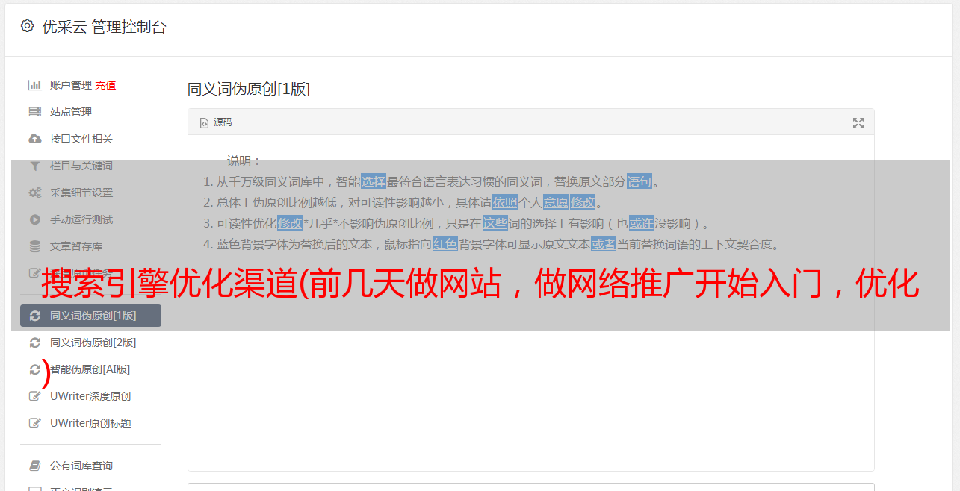Click highlighted word 选择 in instructions
The width and height of the screenshot is (960, 491).
pos(374,181)
